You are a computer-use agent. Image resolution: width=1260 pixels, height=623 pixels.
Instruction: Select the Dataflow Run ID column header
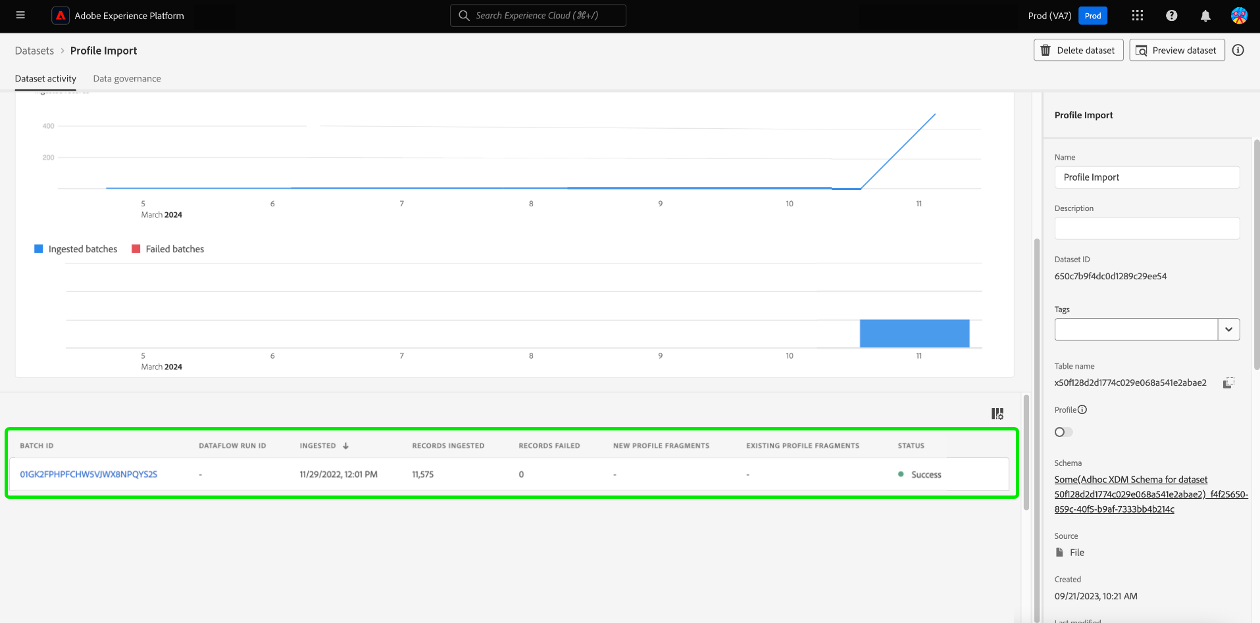[232, 446]
